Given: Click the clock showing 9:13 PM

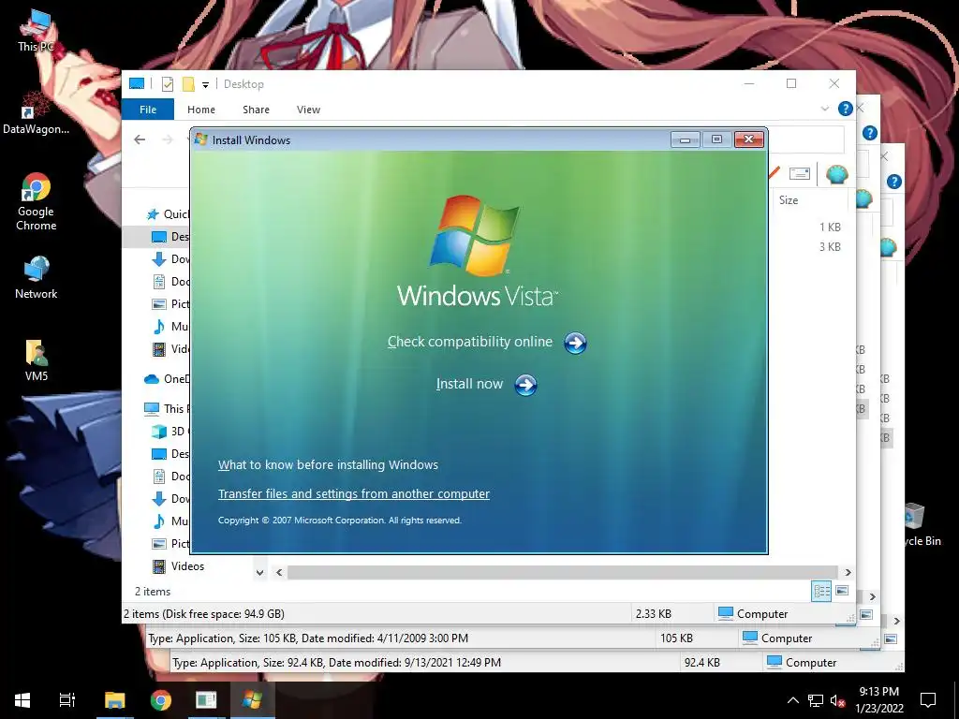Looking at the screenshot, I should (878, 692).
